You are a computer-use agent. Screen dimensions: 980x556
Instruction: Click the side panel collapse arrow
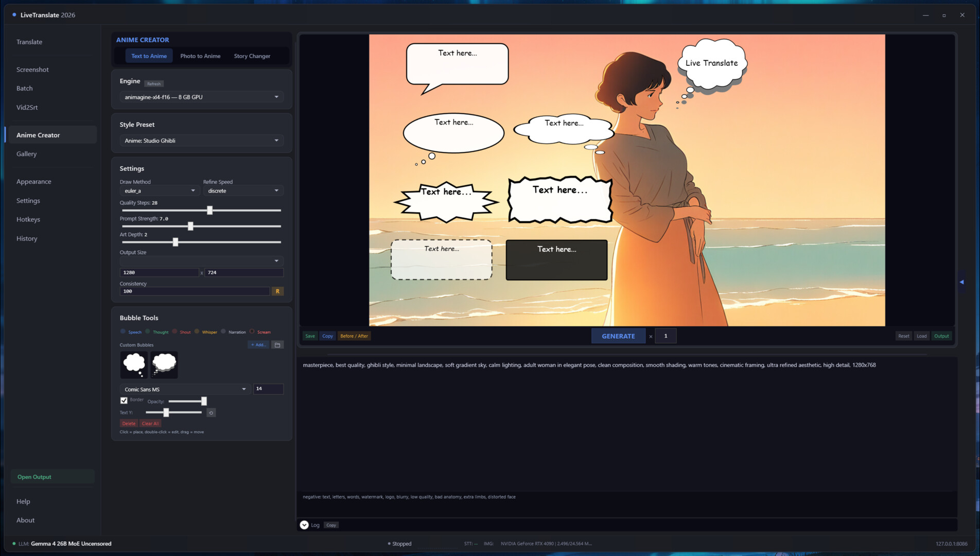961,282
